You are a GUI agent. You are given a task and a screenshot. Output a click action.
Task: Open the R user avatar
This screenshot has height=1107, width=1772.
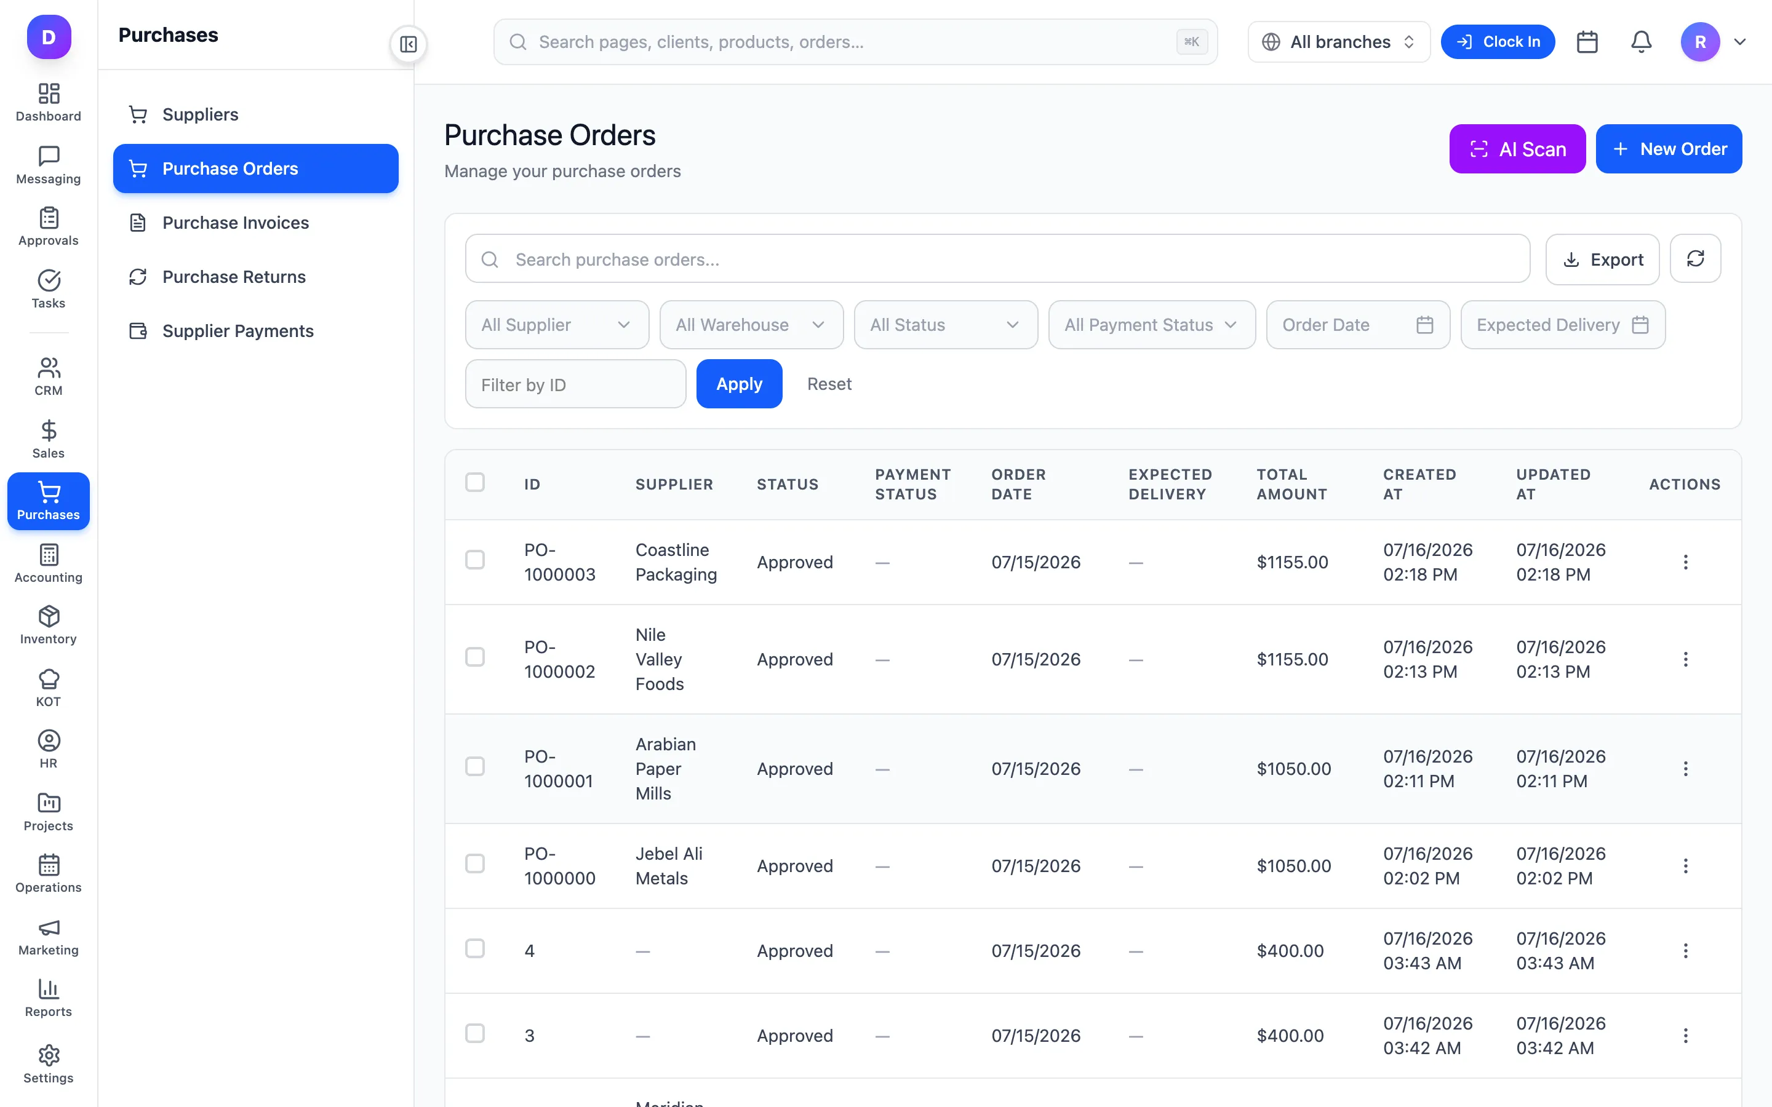(1700, 42)
